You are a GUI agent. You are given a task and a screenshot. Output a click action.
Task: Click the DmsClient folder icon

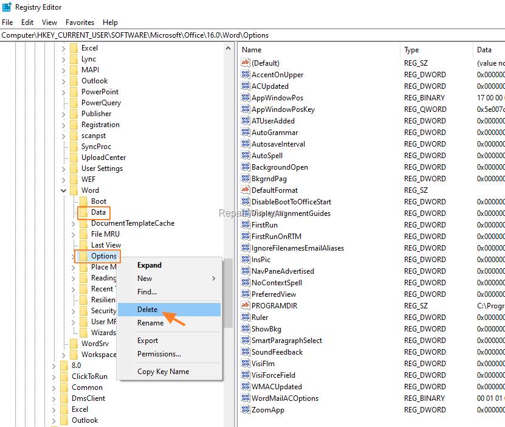tap(64, 398)
